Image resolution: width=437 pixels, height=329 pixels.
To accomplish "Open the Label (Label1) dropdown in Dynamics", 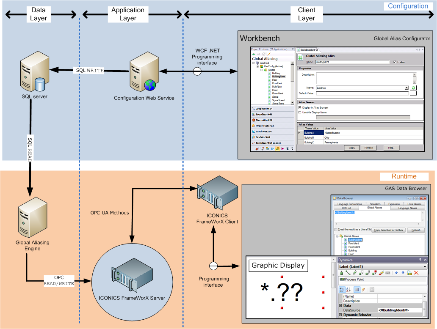I will (x=425, y=266).
